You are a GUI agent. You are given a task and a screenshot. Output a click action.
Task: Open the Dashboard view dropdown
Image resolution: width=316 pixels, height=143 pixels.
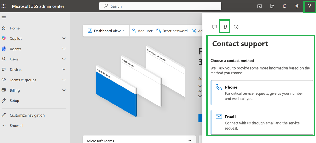point(107,31)
